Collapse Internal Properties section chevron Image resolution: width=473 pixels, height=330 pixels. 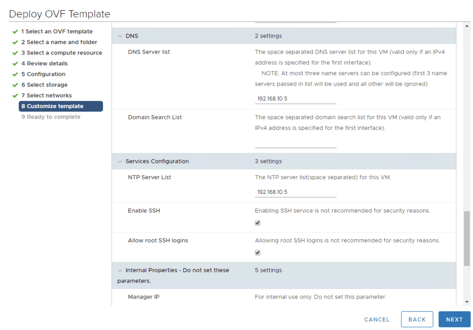(x=120, y=271)
